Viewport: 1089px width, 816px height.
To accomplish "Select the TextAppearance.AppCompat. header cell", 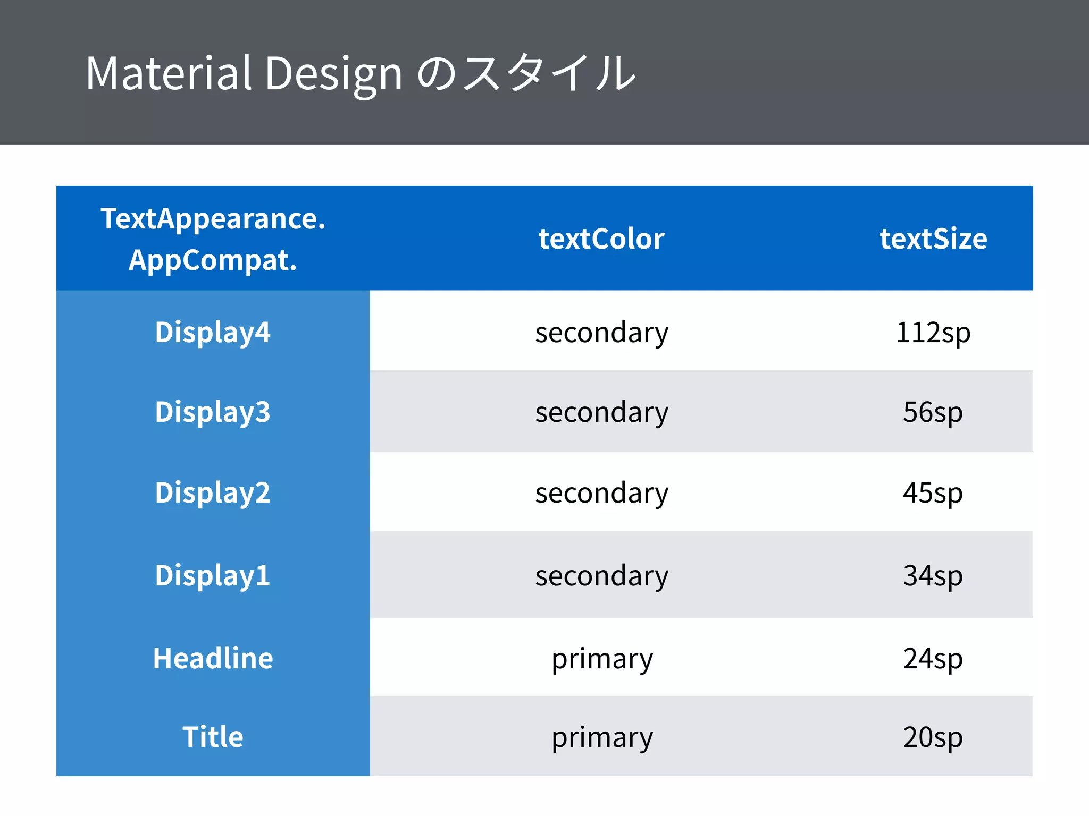I will click(213, 239).
